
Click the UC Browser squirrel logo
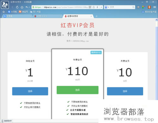point(5,5)
